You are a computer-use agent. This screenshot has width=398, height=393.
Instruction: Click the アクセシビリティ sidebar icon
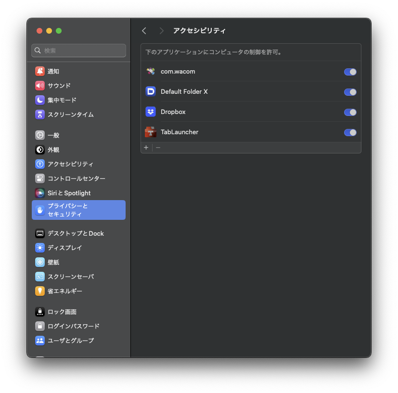coord(40,164)
